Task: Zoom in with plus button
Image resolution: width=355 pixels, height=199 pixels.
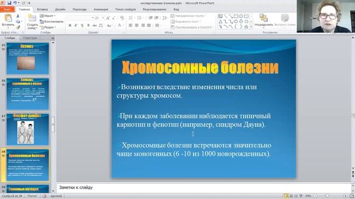Action: pyautogui.click(x=345, y=196)
